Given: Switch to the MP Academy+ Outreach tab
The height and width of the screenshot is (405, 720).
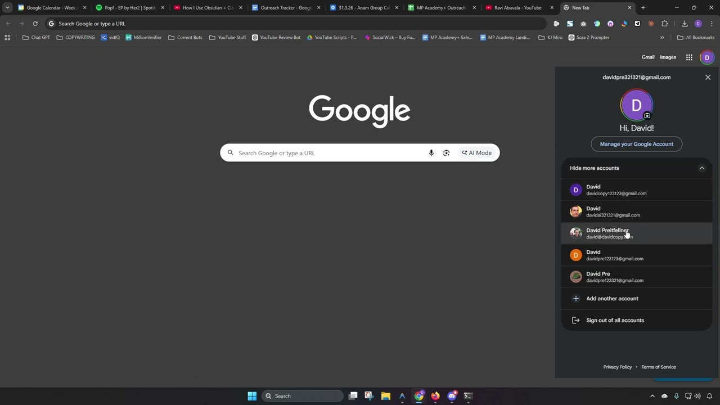Looking at the screenshot, I should [442, 8].
